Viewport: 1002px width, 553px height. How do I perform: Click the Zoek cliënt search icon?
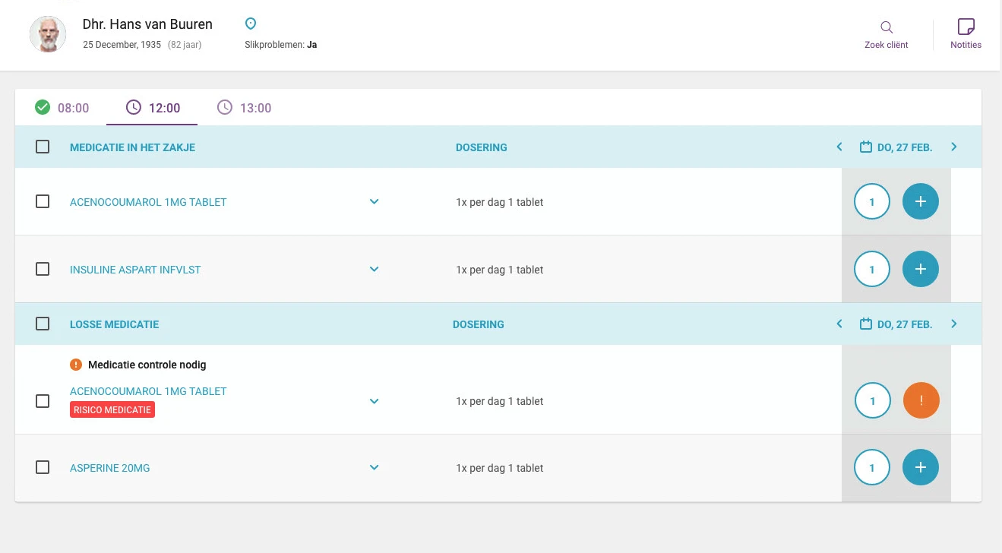tap(886, 28)
